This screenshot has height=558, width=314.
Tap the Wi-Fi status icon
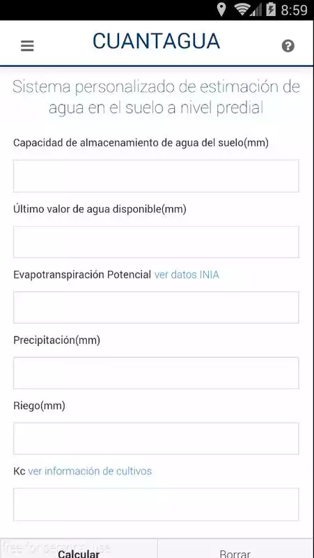pos(242,10)
